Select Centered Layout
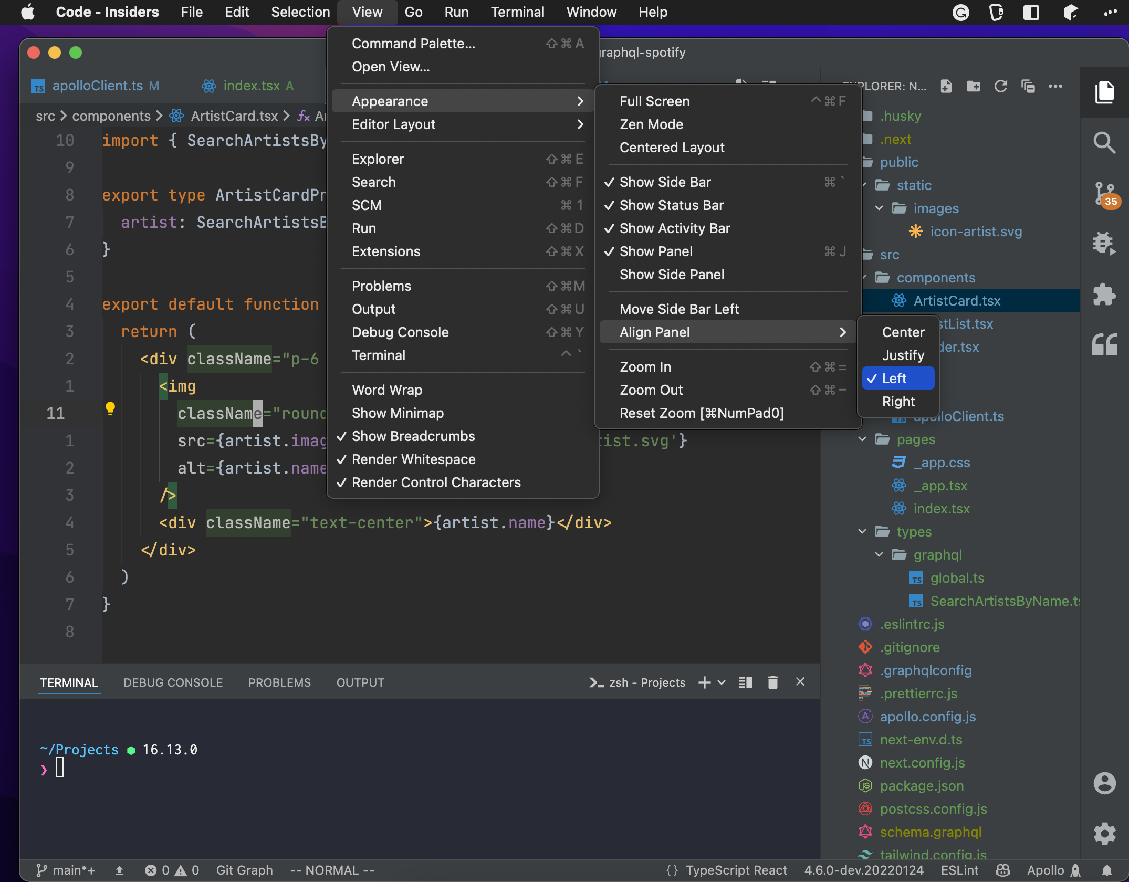 coord(672,148)
